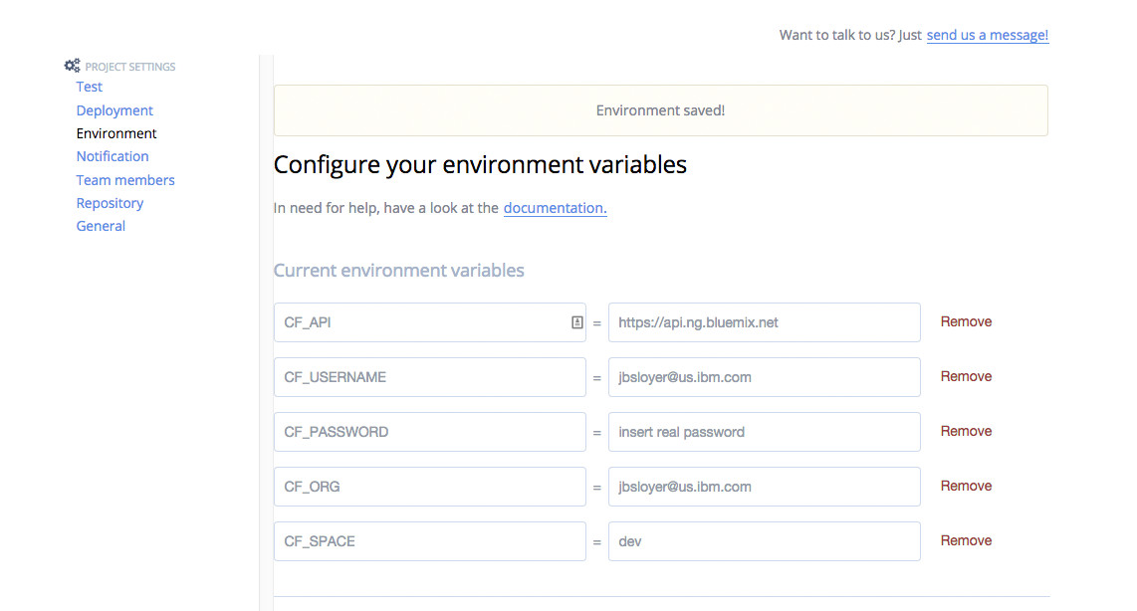
Task: Click the CF_API value field with bluemix URL
Action: pos(764,322)
